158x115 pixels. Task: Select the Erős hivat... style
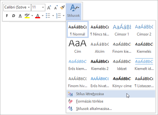[x=100, y=81]
